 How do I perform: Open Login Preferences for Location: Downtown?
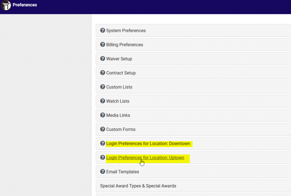click(x=149, y=144)
